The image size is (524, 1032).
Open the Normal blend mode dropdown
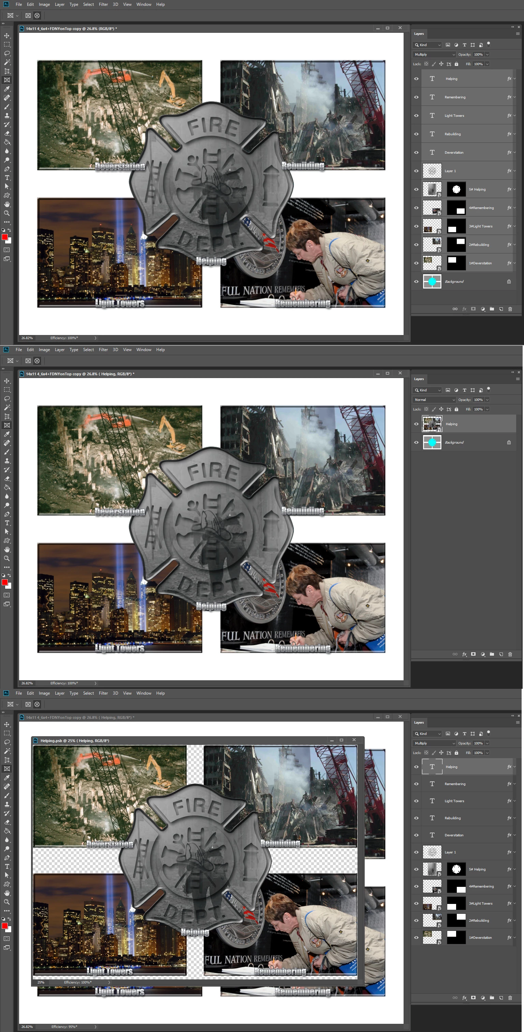(x=434, y=400)
